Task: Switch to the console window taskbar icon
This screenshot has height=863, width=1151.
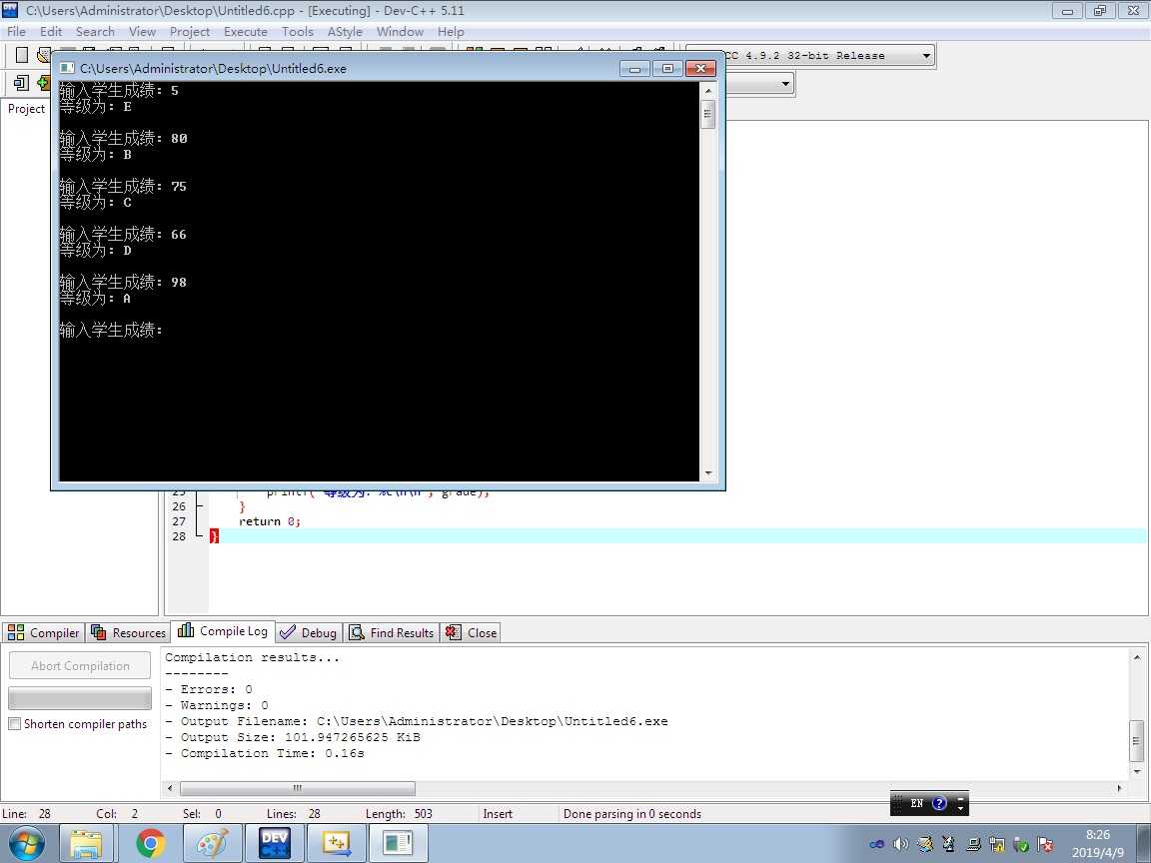Action: (398, 844)
